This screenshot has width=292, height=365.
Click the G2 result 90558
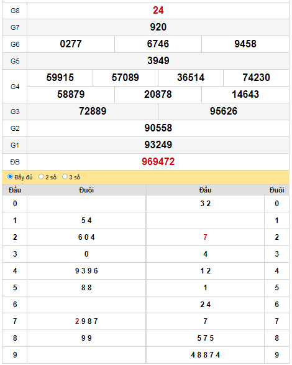[x=158, y=128]
